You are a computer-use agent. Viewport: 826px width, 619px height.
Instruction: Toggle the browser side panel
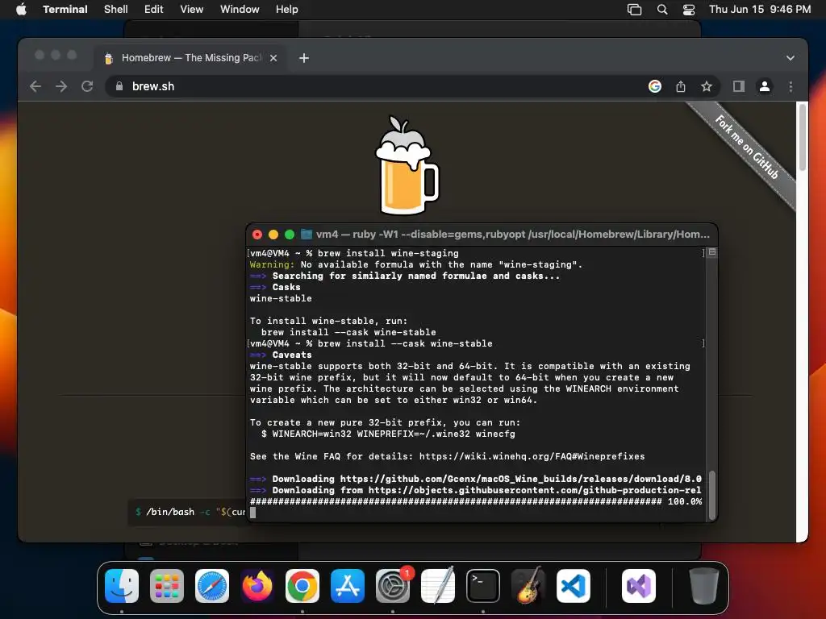pos(739,86)
